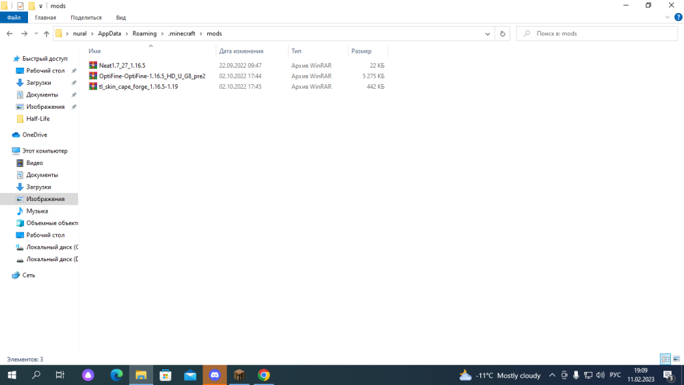Select the .minecraft breadcrumb segment
Image resolution: width=684 pixels, height=385 pixels.
point(181,34)
